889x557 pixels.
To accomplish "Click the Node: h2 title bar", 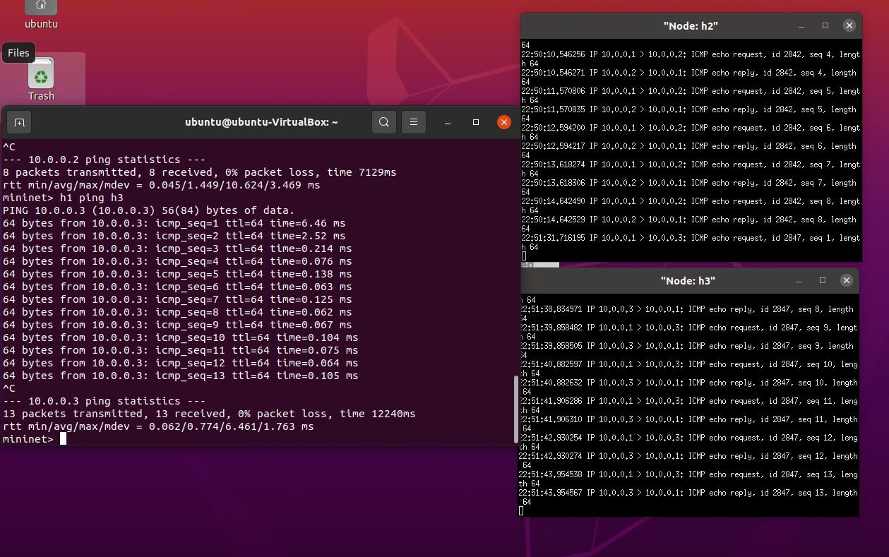I will [x=691, y=25].
